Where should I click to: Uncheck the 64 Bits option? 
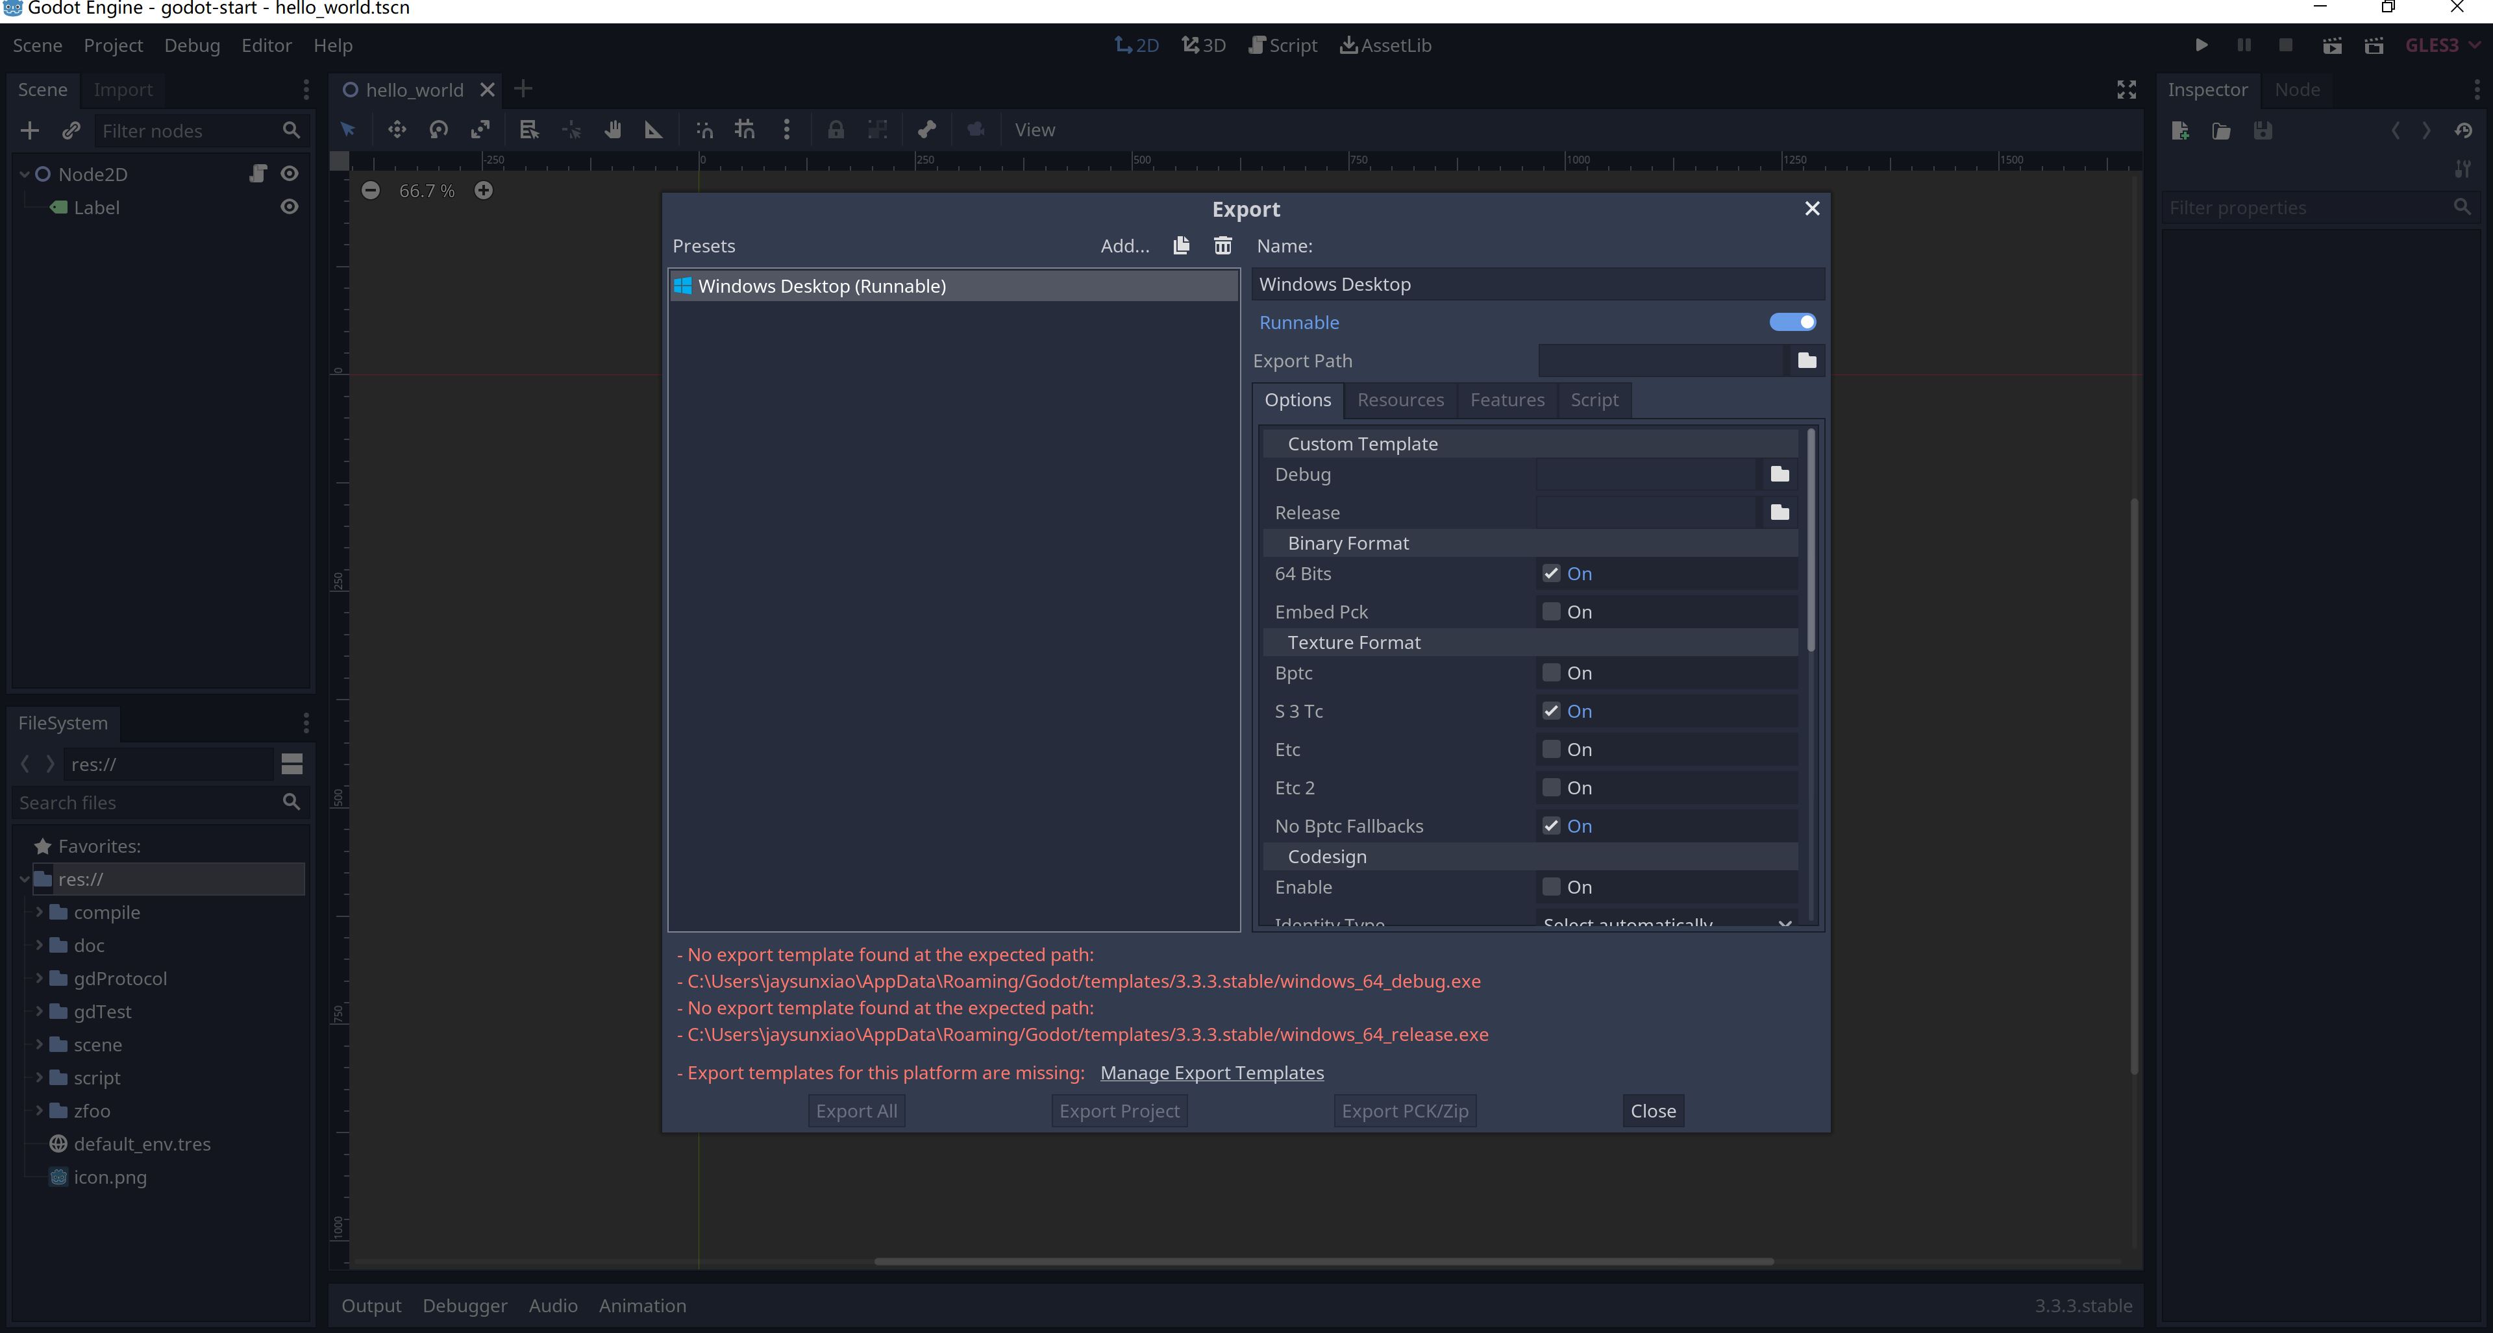click(1552, 574)
